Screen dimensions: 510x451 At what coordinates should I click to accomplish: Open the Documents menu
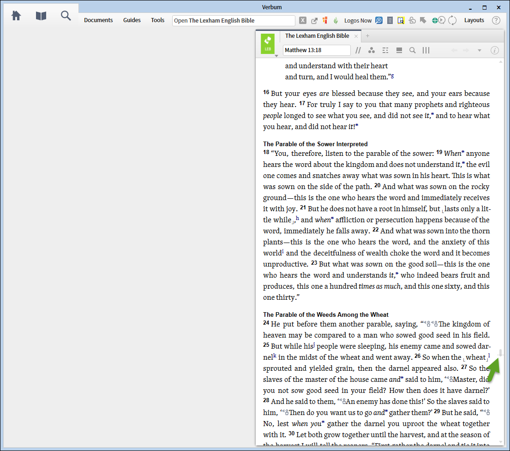point(98,20)
